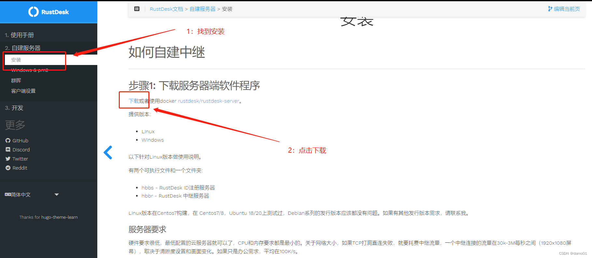
Task: Click the 更多 sidebar heading
Action: coord(15,125)
